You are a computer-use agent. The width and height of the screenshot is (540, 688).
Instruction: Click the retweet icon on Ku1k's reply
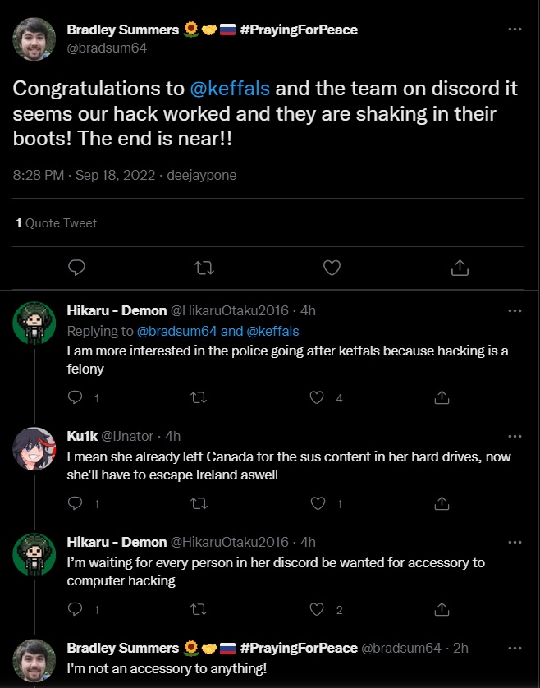198,502
